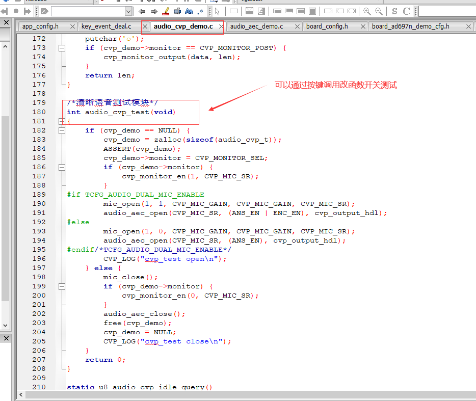The image size is (476, 401).
Task: Toggle search in selected text only
Action: pos(177,12)
